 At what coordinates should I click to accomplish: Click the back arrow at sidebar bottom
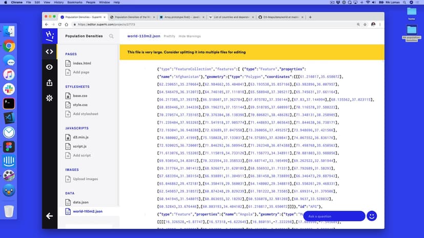pyautogui.click(x=49, y=216)
